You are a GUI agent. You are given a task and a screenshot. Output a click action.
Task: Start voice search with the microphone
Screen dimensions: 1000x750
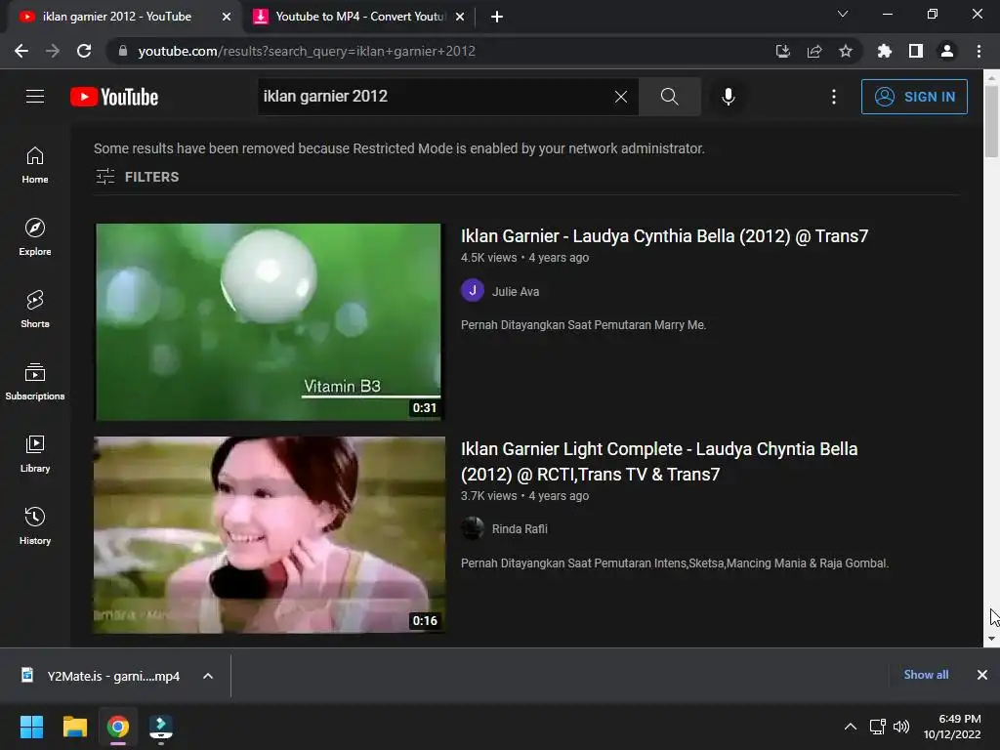point(728,97)
